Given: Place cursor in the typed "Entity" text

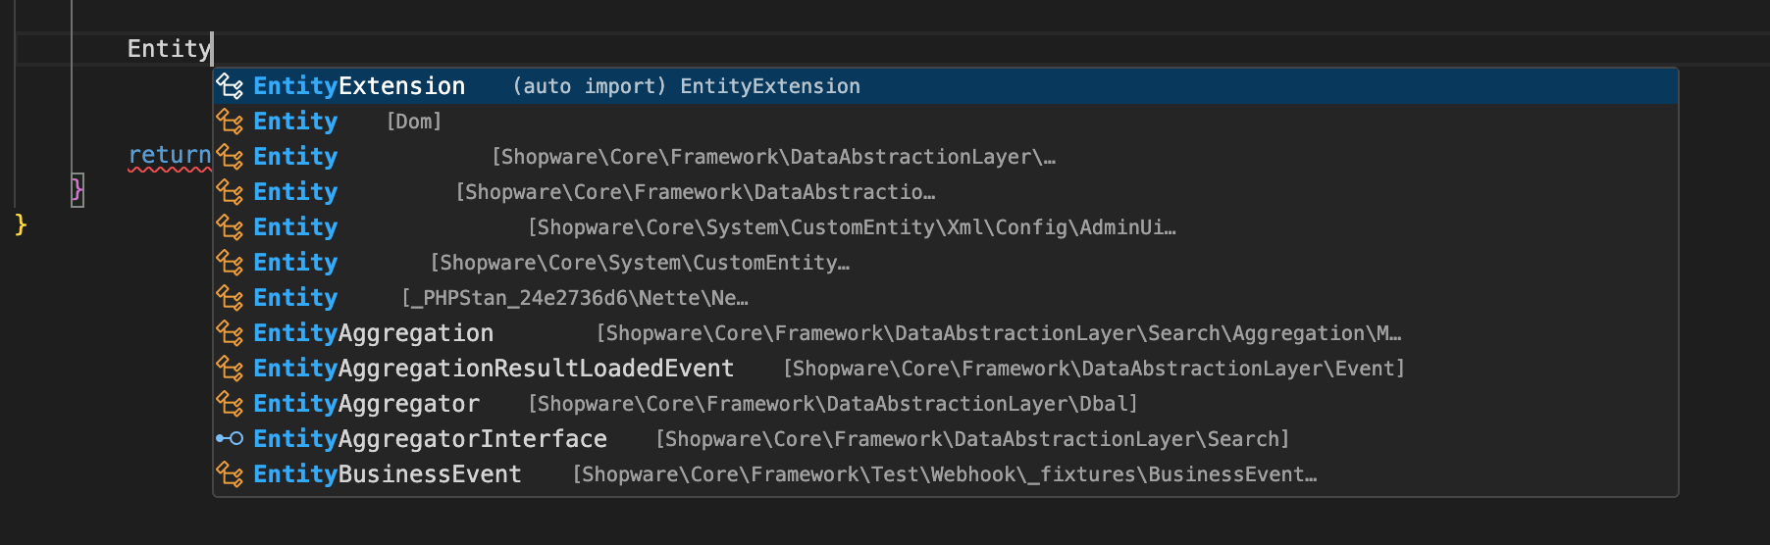Looking at the screenshot, I should (168, 49).
